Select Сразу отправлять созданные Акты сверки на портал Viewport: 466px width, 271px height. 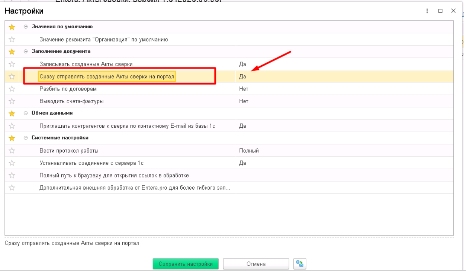pos(107,76)
